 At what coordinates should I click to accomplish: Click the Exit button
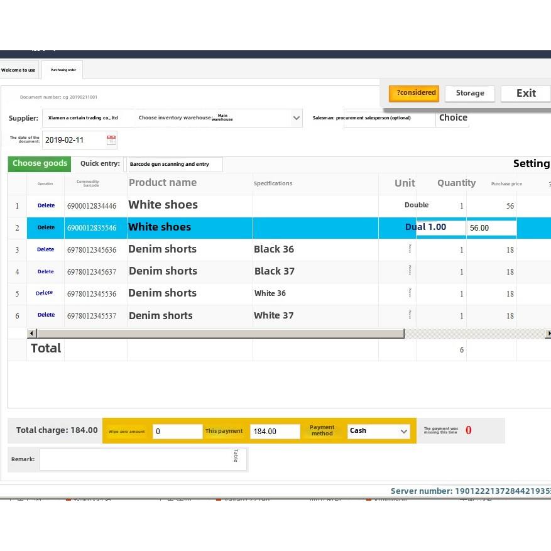(526, 94)
